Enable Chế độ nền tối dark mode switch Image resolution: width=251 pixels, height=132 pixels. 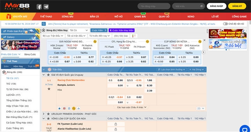click(226, 24)
